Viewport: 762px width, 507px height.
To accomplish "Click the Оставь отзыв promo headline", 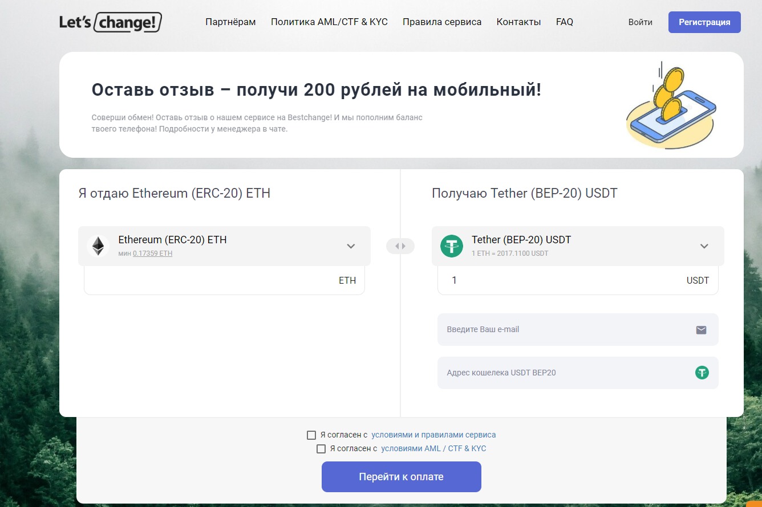I will (x=317, y=90).
